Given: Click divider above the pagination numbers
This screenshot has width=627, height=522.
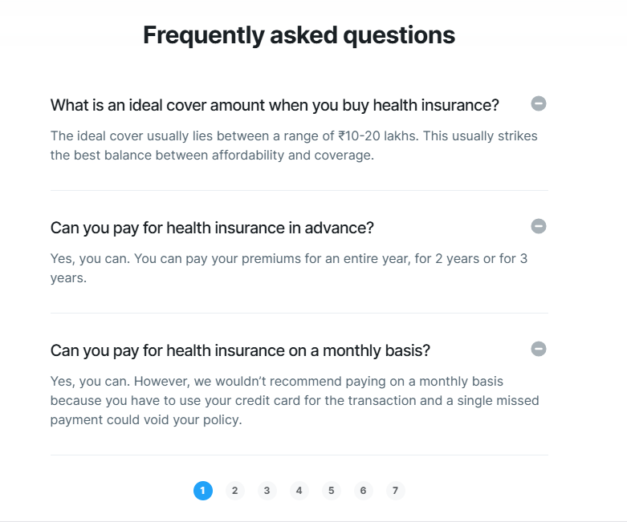Looking at the screenshot, I should tap(299, 455).
